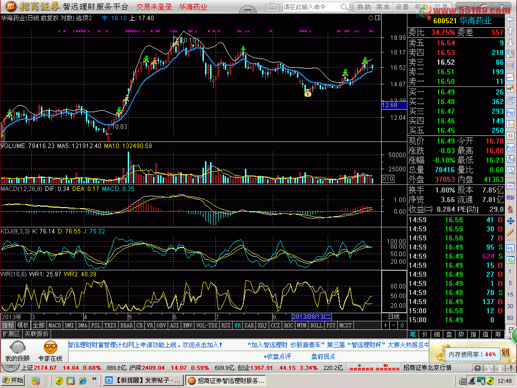Click the command input field
517x388 pixels.
(312, 7)
